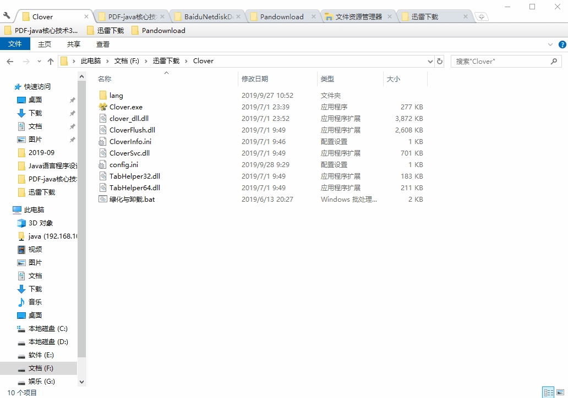Click the 搜索"Clover" search box
The height and width of the screenshot is (398, 568).
[x=506, y=62]
